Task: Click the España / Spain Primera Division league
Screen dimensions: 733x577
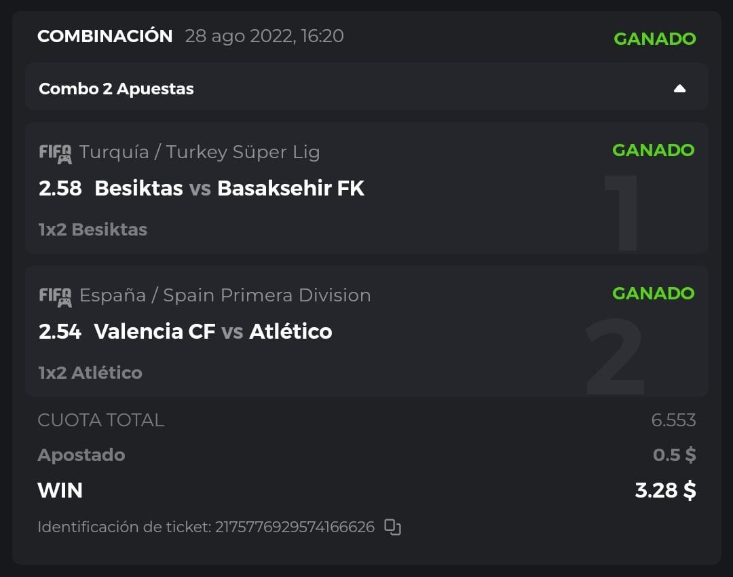Action: click(x=225, y=295)
